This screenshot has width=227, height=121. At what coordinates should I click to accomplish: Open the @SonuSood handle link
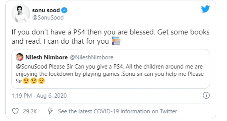[x=48, y=18]
